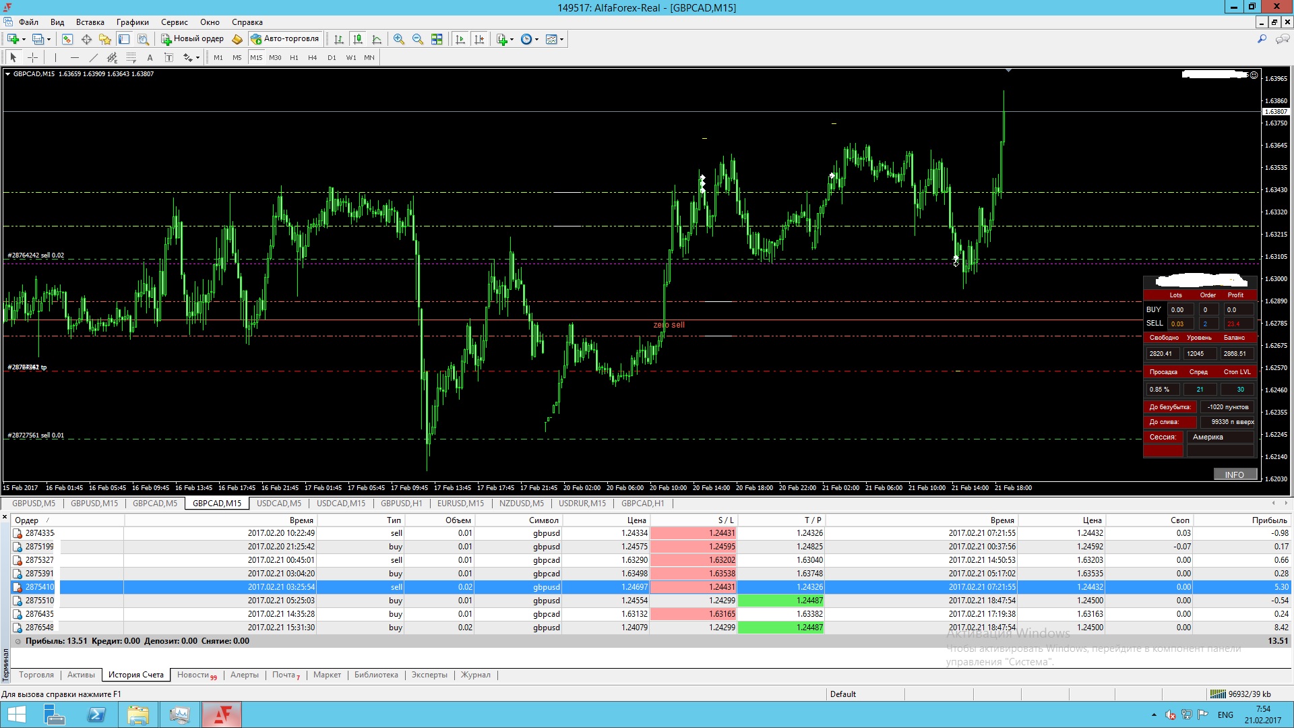Toggle chart shift from the right edge
Screen dimensions: 1294x728
pyautogui.click(x=479, y=39)
